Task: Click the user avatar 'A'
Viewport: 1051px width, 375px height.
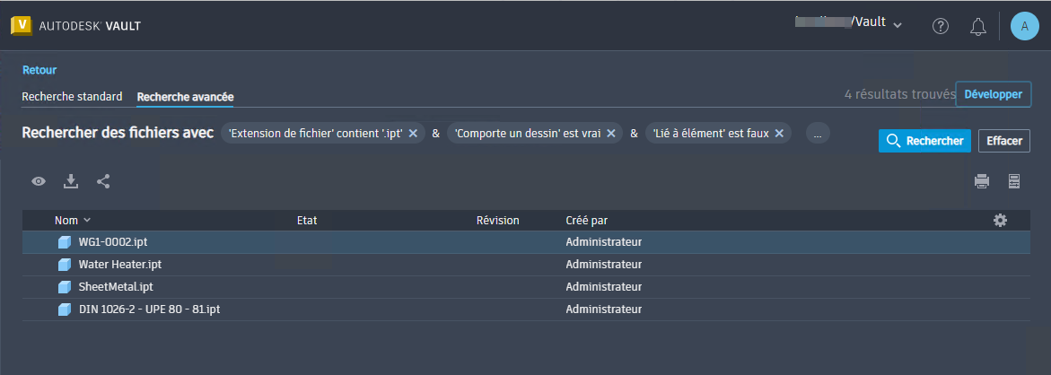Action: [1024, 26]
